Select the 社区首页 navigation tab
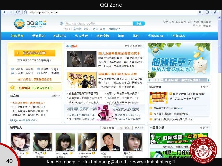The height and width of the screenshot is (166, 222). tap(17, 36)
